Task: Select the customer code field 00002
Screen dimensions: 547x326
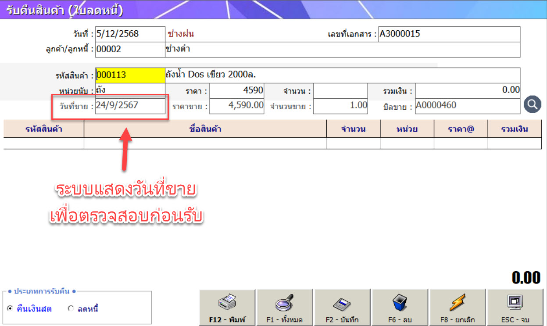Action: [x=130, y=49]
